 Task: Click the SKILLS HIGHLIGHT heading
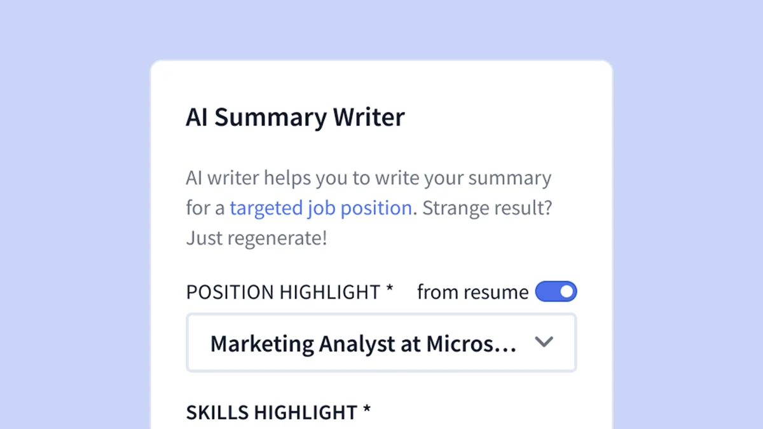click(x=273, y=412)
